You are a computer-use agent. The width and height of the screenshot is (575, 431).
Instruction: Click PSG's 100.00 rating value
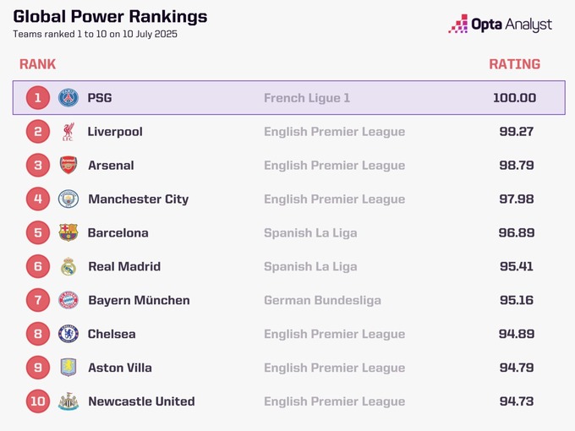click(x=514, y=98)
